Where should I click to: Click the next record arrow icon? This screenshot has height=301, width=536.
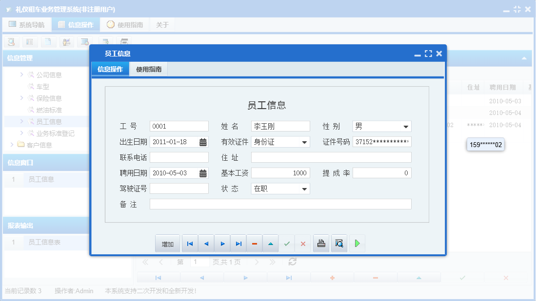[222, 243]
